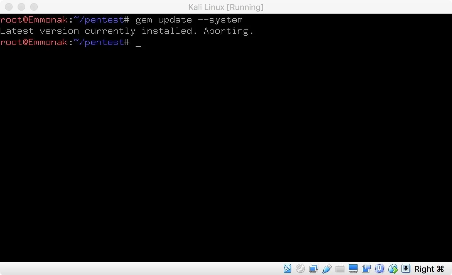Toggle the keyboard capture arrow indicator
This screenshot has width=452, height=275.
pos(406,269)
